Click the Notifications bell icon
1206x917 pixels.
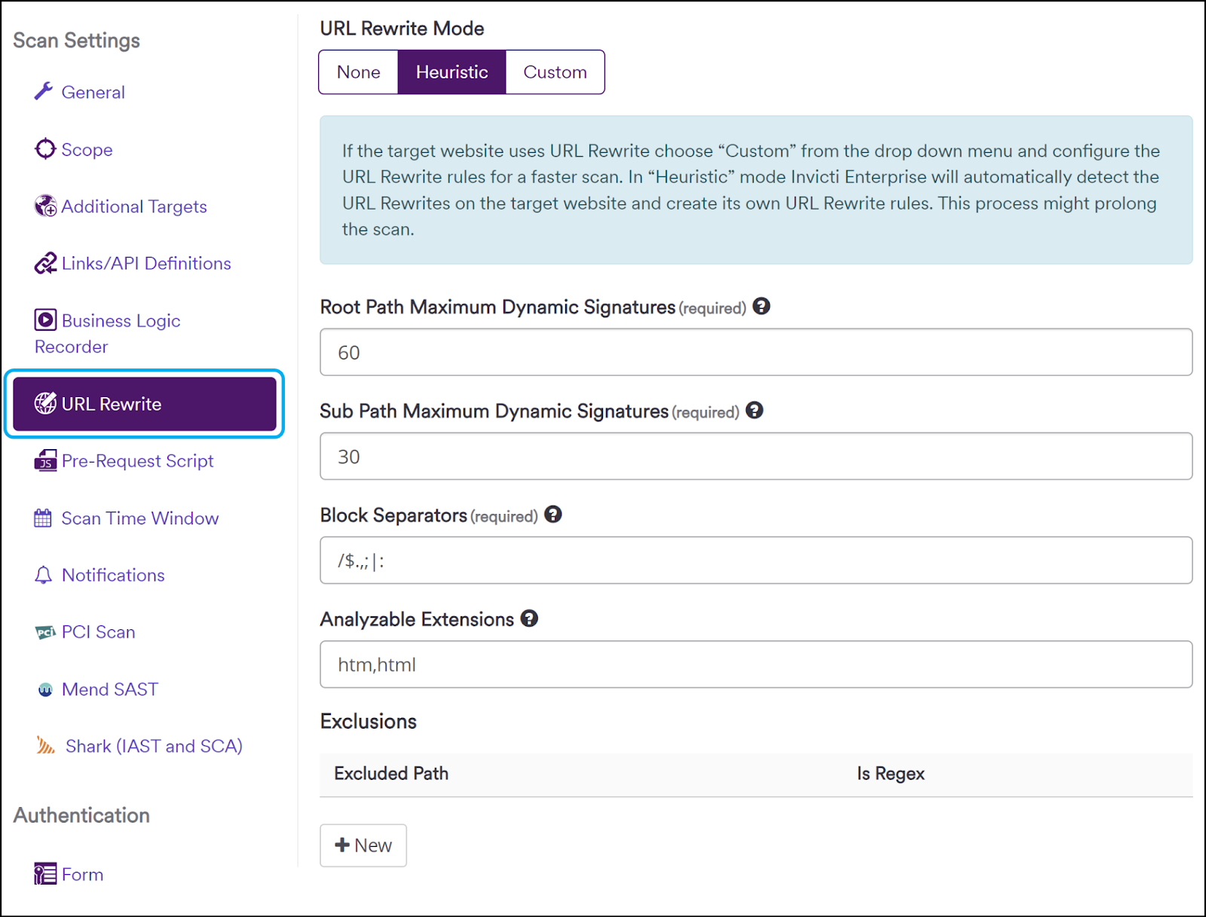point(45,574)
